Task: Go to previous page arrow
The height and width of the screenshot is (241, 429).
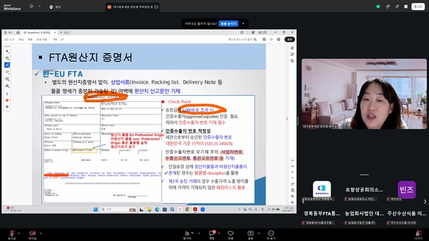Action: tap(292, 172)
